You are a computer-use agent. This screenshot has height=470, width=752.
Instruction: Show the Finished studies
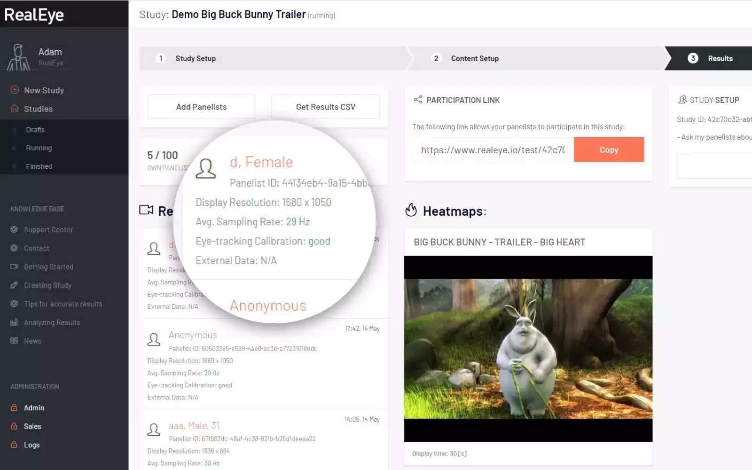coord(39,166)
